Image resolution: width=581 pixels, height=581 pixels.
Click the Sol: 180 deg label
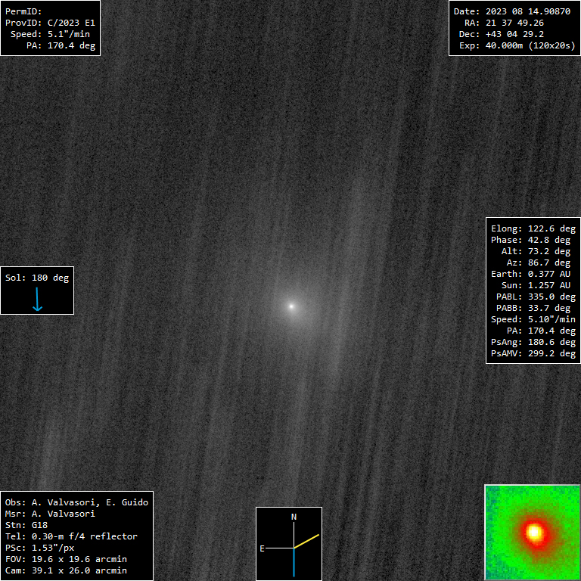37,278
